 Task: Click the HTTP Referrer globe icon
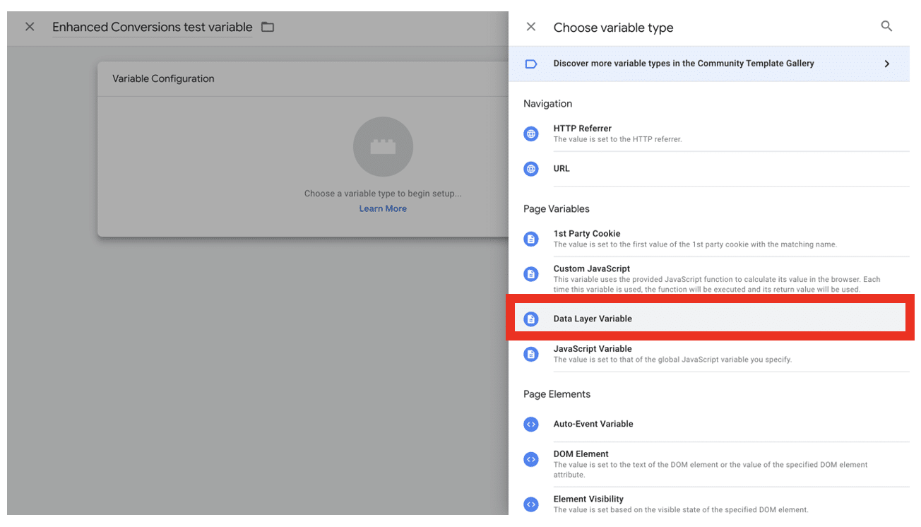tap(531, 134)
